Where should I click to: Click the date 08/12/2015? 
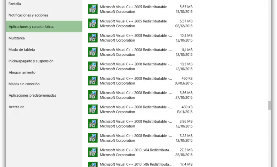coord(184,26)
